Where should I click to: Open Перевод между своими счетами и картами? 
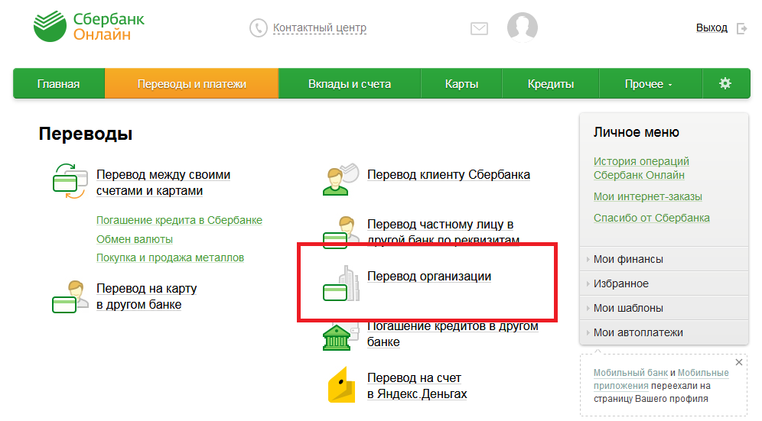point(163,183)
